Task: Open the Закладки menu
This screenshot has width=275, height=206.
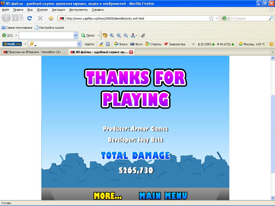Action: point(58,10)
